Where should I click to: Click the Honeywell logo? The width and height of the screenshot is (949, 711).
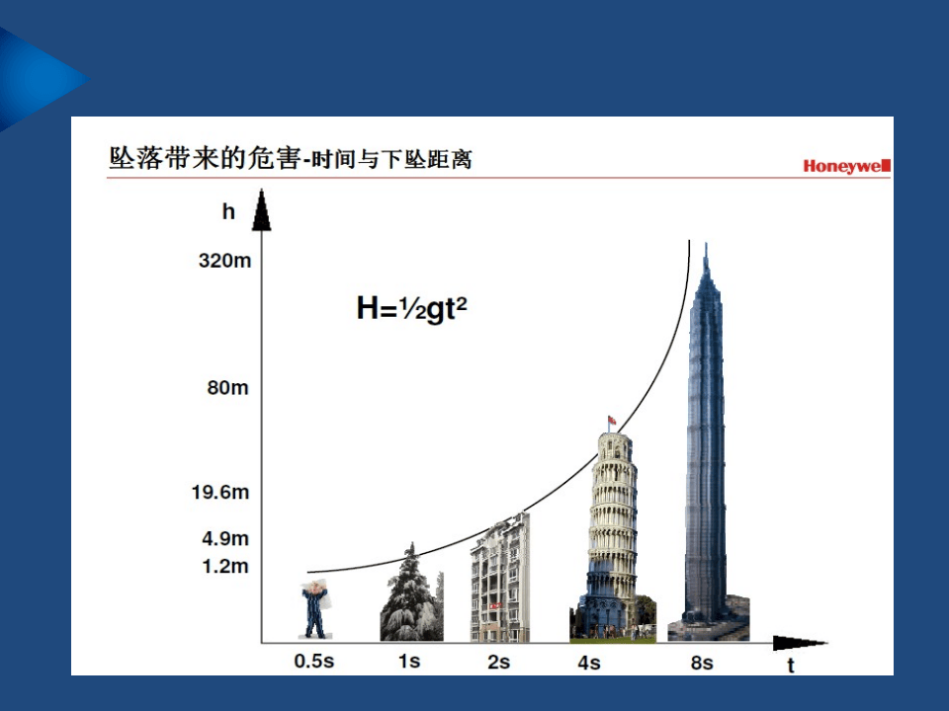coord(847,166)
